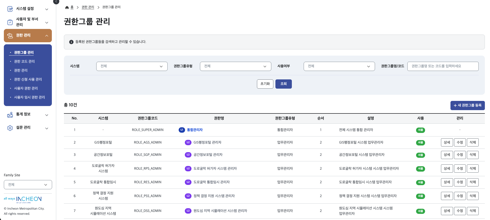Click the 설문 관리 gear icon
The image size is (490, 220).
(10, 128)
